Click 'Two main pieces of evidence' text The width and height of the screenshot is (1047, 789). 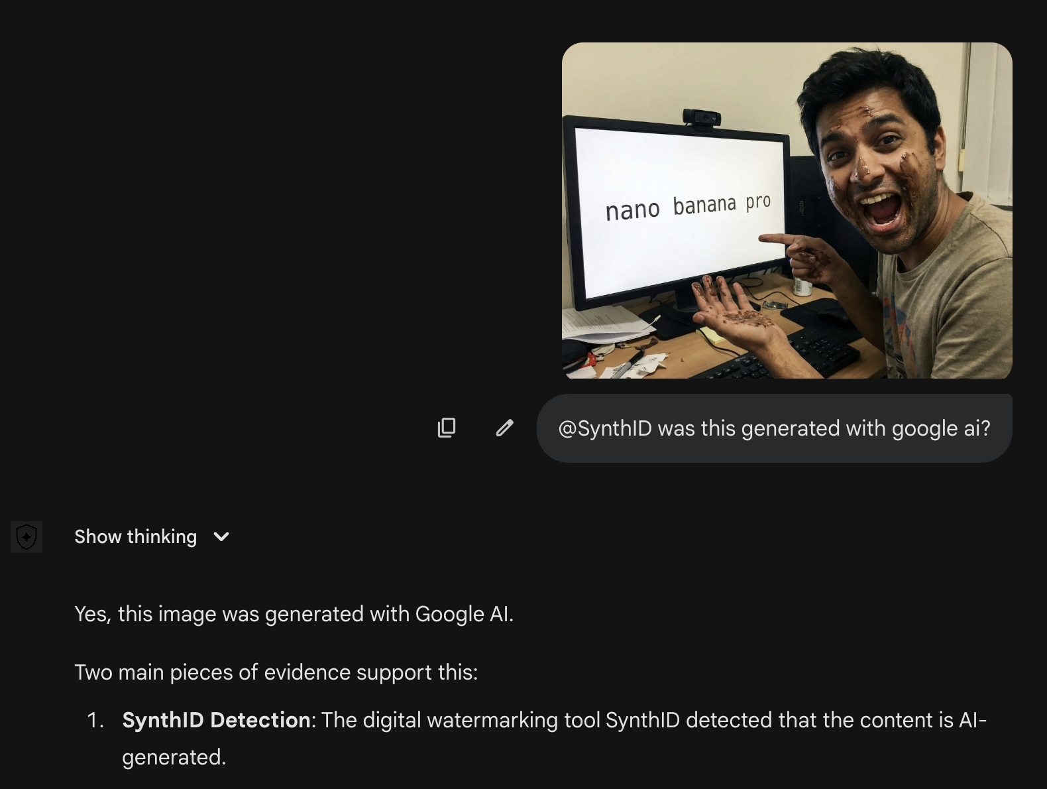pos(276,672)
